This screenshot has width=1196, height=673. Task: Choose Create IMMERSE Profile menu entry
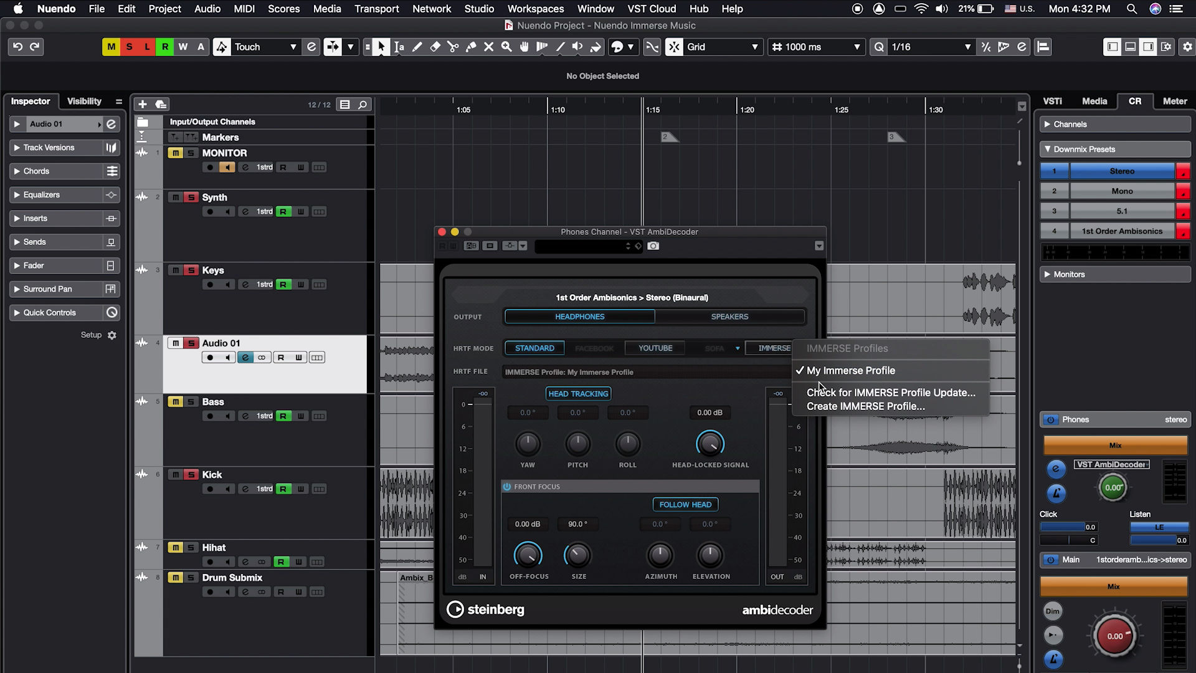[x=865, y=406]
